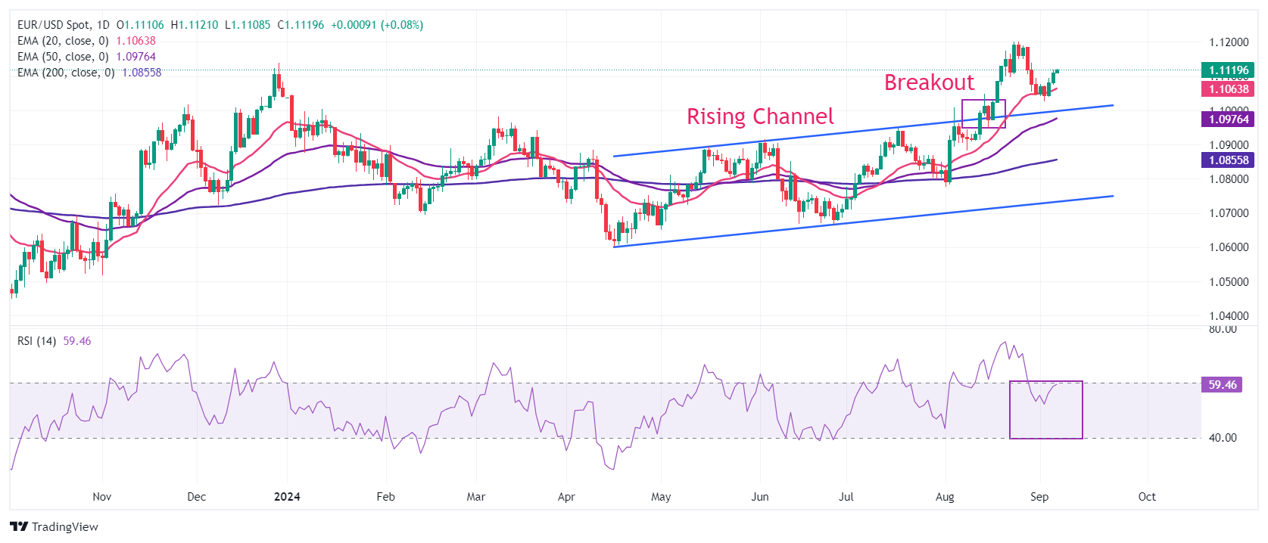Click the purple 1.09764 EMA price tag
The height and width of the screenshot is (543, 1268).
(1228, 119)
